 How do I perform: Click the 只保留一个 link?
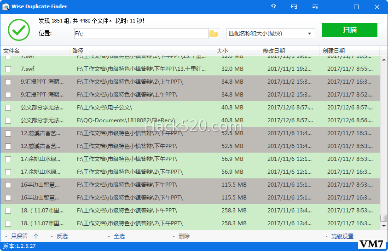point(25,236)
